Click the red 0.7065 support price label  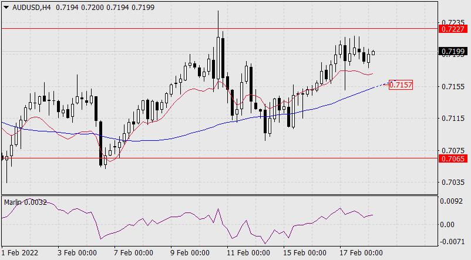pyautogui.click(x=453, y=158)
